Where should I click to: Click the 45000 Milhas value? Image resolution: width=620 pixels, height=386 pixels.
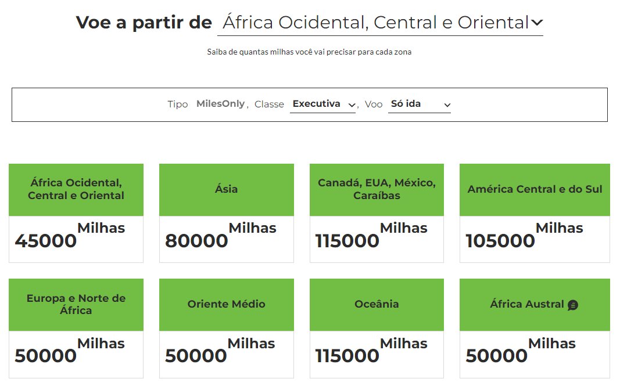[70, 236]
